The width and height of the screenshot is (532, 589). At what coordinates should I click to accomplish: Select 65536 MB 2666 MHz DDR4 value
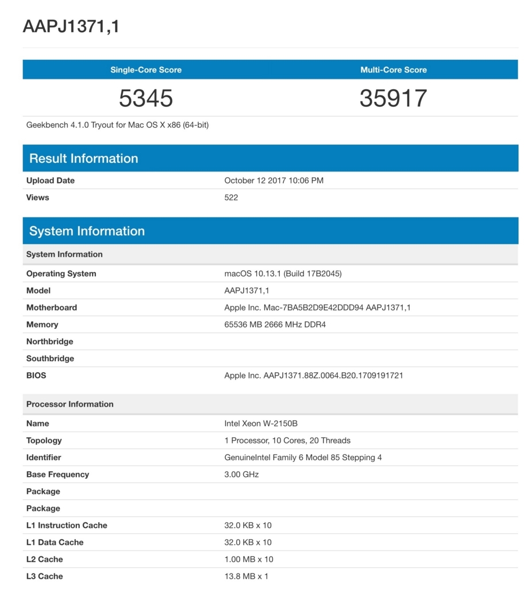[x=275, y=324]
